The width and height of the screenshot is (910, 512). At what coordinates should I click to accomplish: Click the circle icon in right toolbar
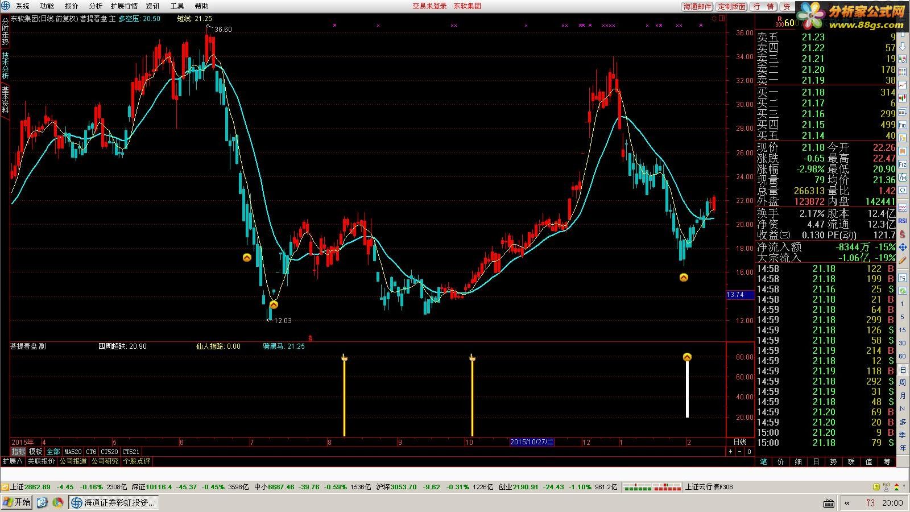tap(903, 190)
